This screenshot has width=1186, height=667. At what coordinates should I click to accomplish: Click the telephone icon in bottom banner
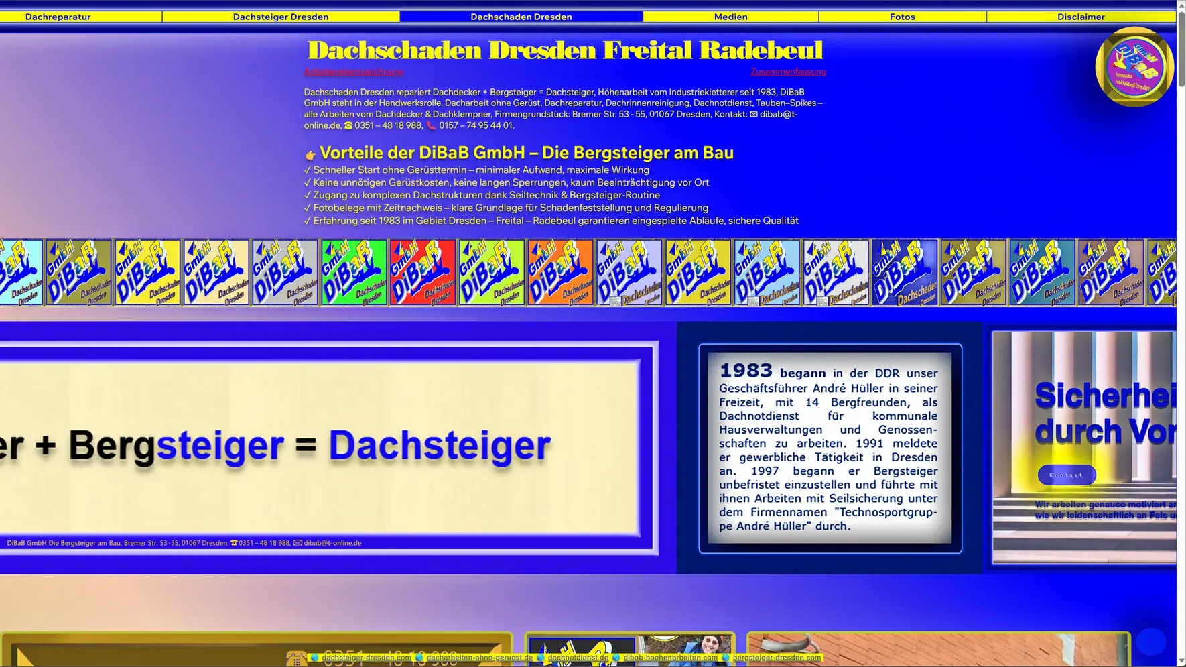point(295,658)
